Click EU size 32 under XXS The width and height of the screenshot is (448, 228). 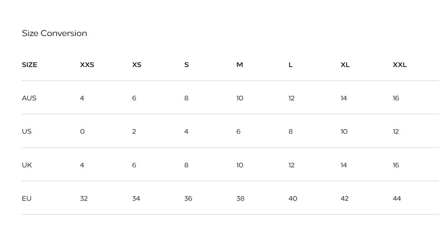coord(84,199)
